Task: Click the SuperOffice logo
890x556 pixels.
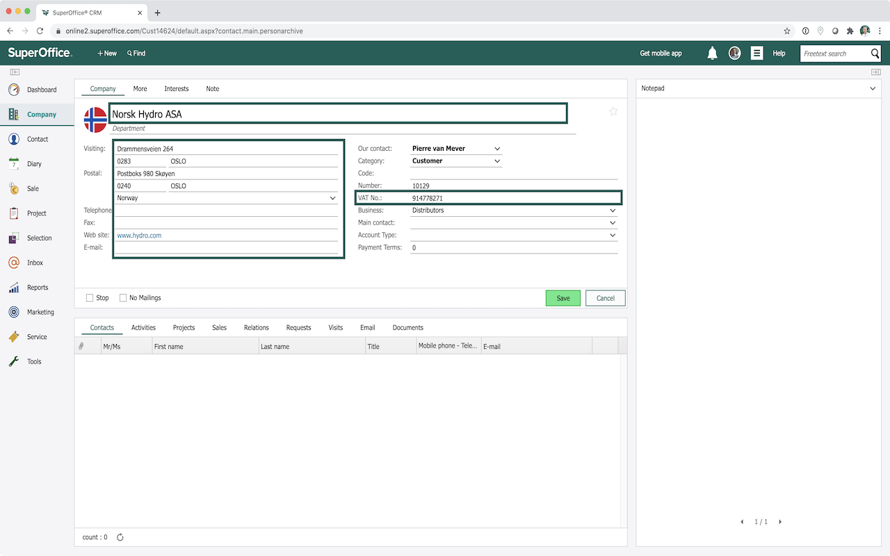Action: coord(40,53)
